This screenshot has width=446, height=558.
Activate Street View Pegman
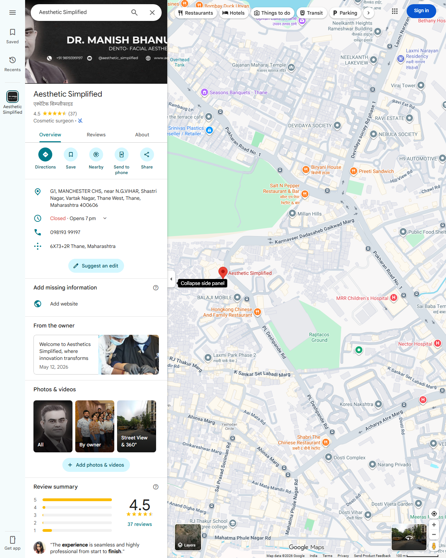(x=434, y=546)
